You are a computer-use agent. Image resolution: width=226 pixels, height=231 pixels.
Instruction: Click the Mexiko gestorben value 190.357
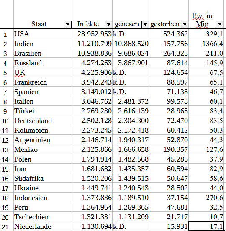(169, 149)
